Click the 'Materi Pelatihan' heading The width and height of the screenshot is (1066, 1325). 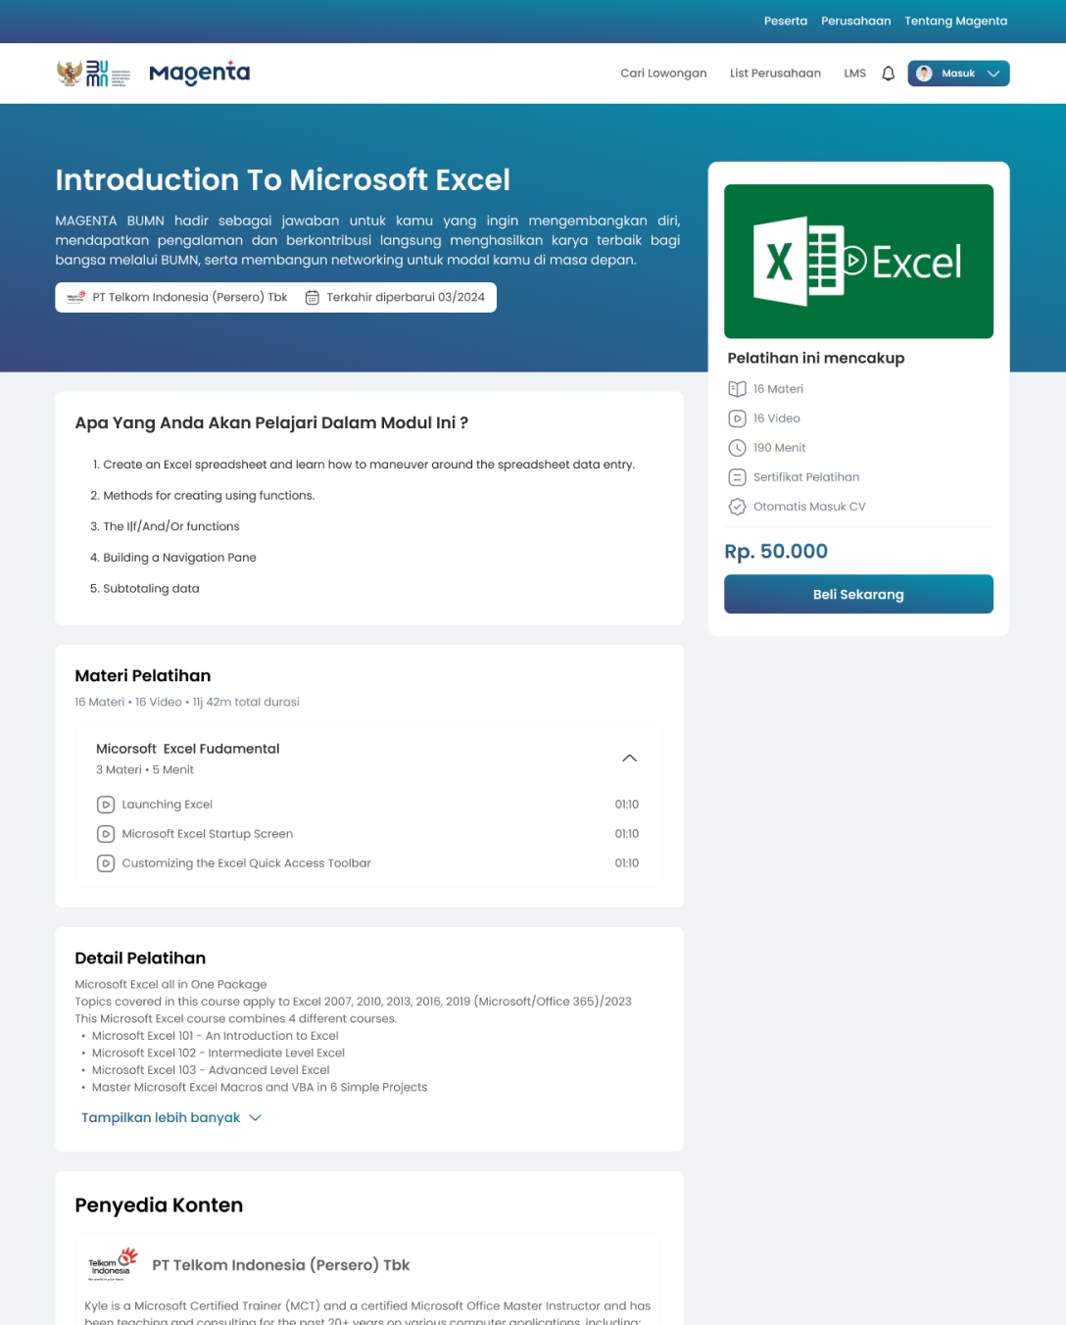click(x=143, y=676)
